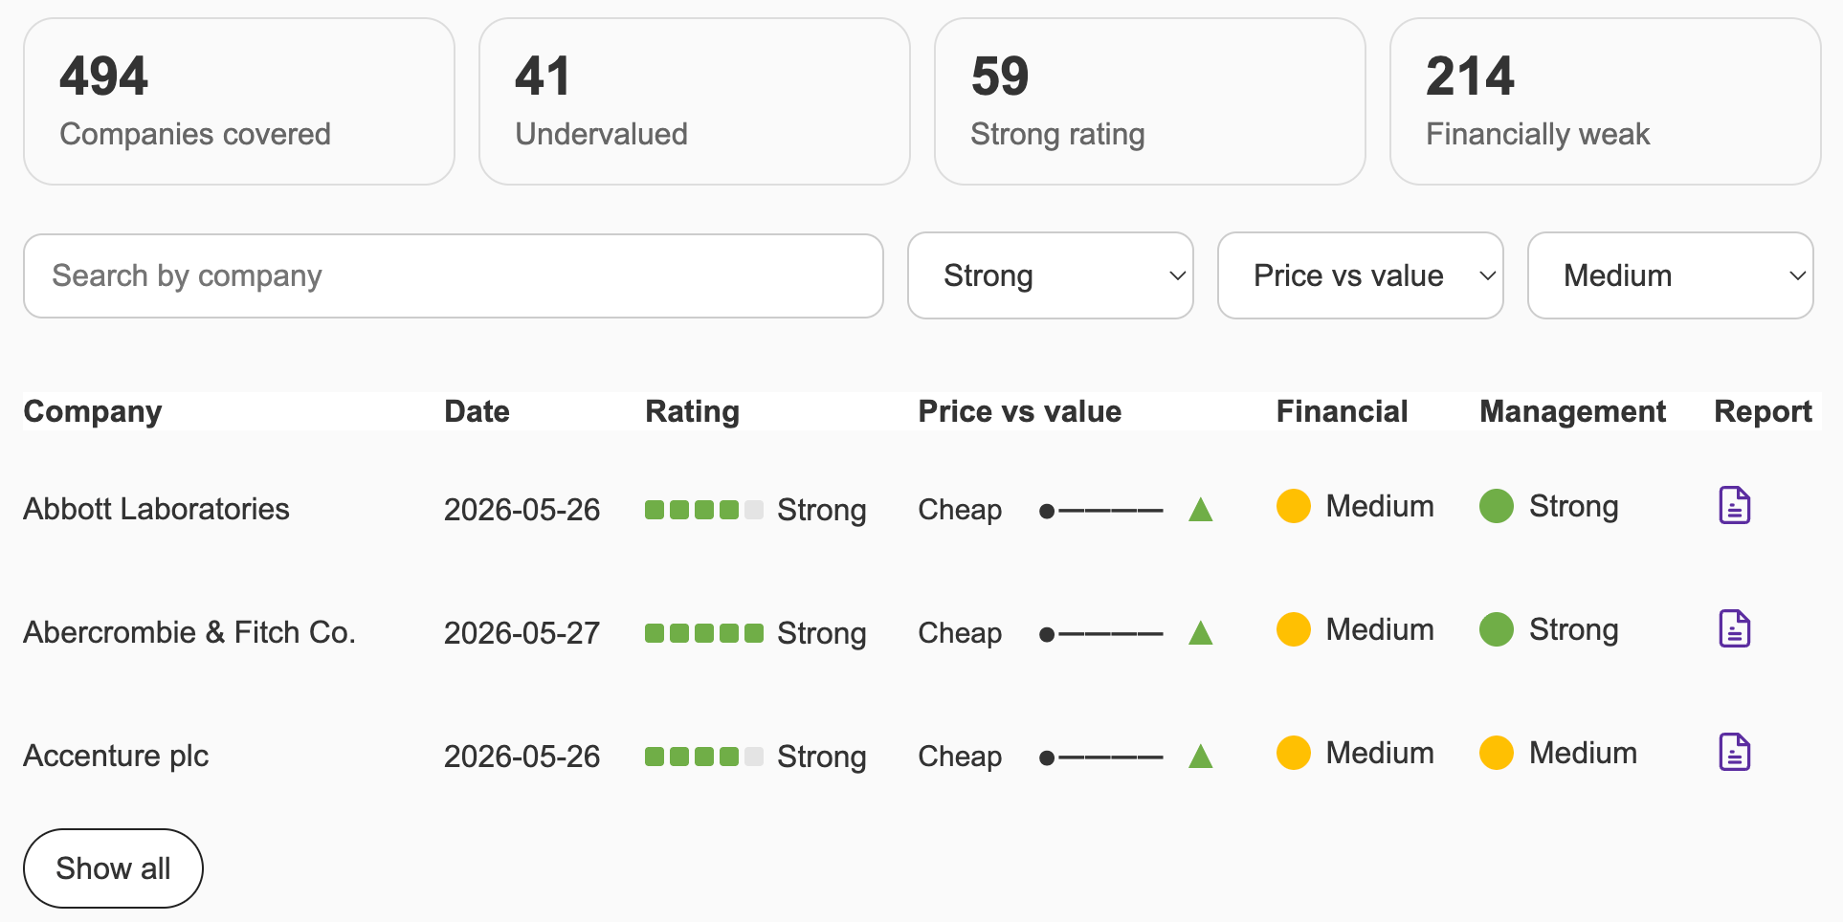The height and width of the screenshot is (922, 1843).
Task: Click Abercrombie's five-block rating bar
Action: 704,633
